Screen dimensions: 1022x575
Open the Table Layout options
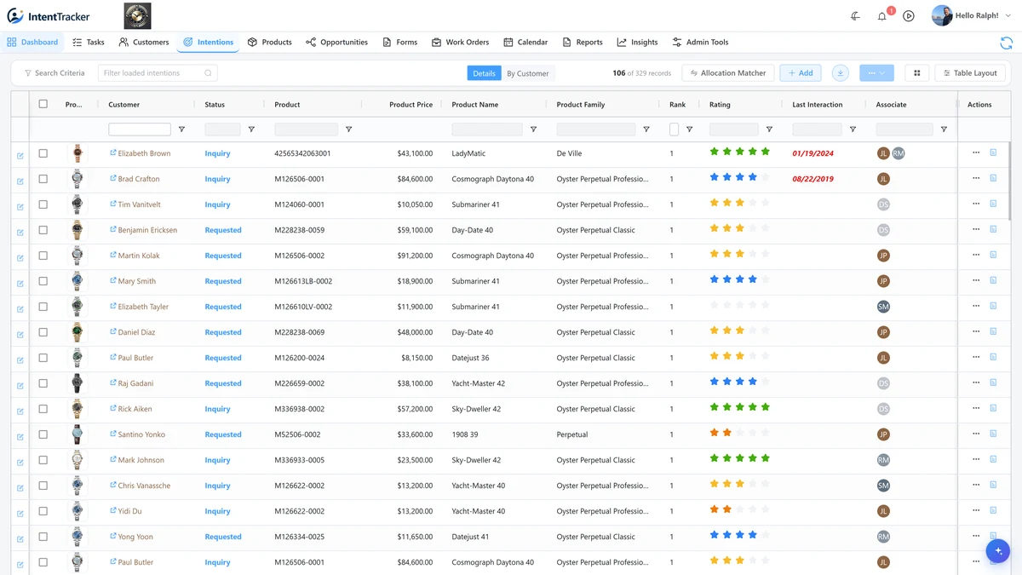[970, 73]
